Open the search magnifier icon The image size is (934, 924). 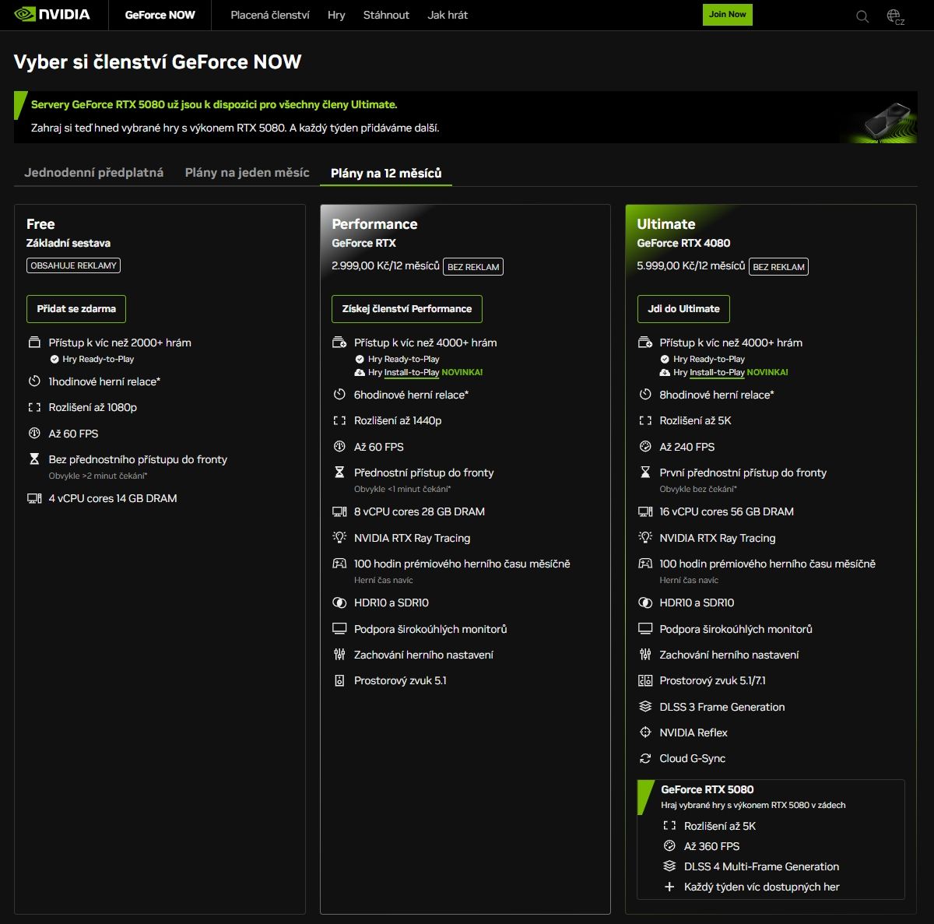(x=862, y=16)
